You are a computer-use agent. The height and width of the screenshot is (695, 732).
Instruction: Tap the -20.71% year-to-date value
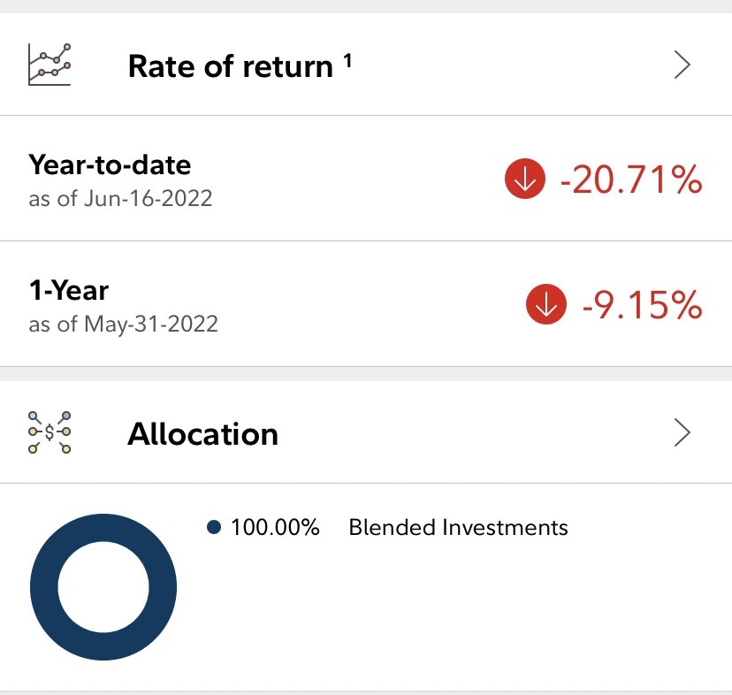click(x=631, y=179)
